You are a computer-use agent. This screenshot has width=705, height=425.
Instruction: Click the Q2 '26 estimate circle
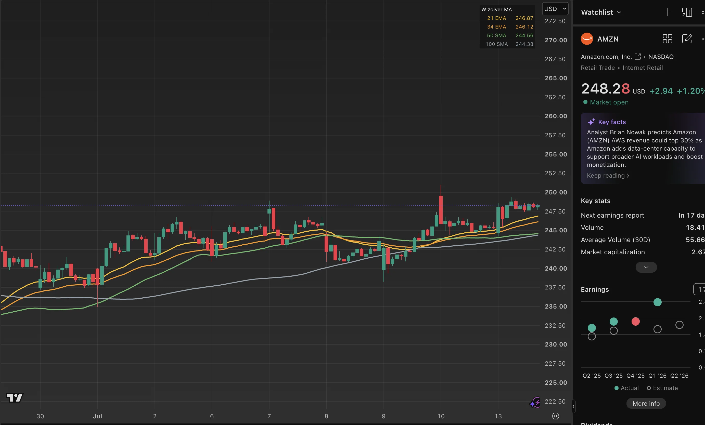pos(679,325)
